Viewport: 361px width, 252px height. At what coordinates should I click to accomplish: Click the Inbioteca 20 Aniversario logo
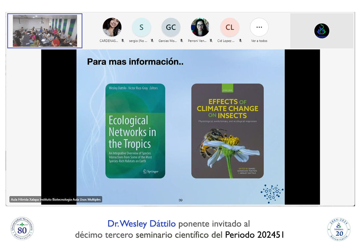click(338, 229)
